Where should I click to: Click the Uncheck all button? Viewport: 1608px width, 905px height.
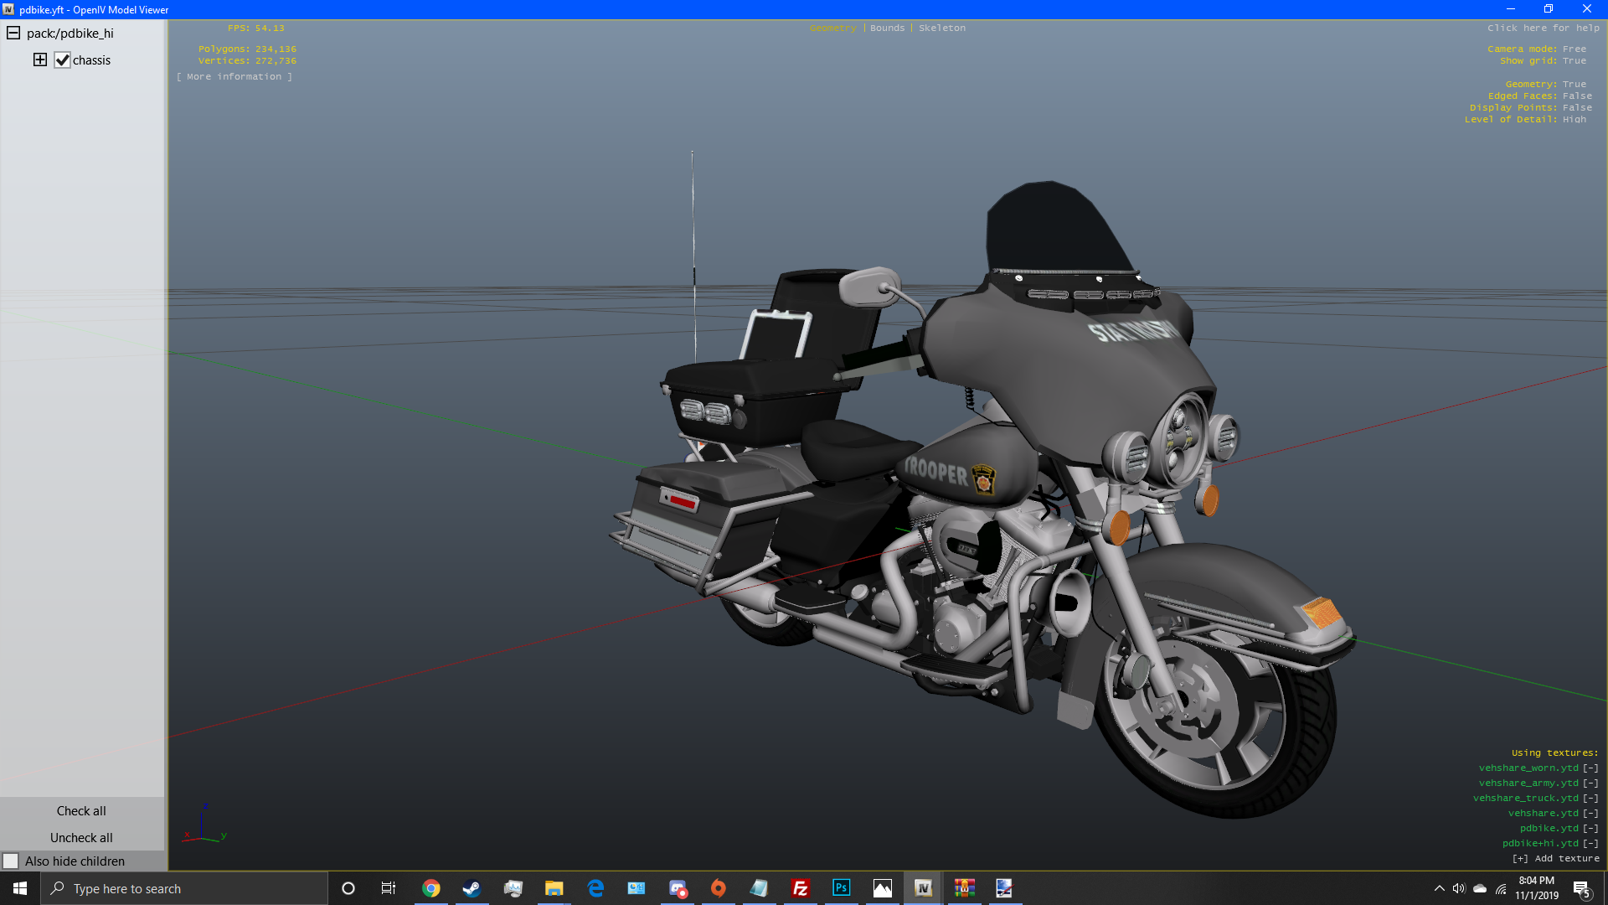81,837
